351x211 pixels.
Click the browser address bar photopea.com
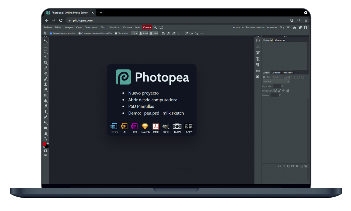point(83,20)
